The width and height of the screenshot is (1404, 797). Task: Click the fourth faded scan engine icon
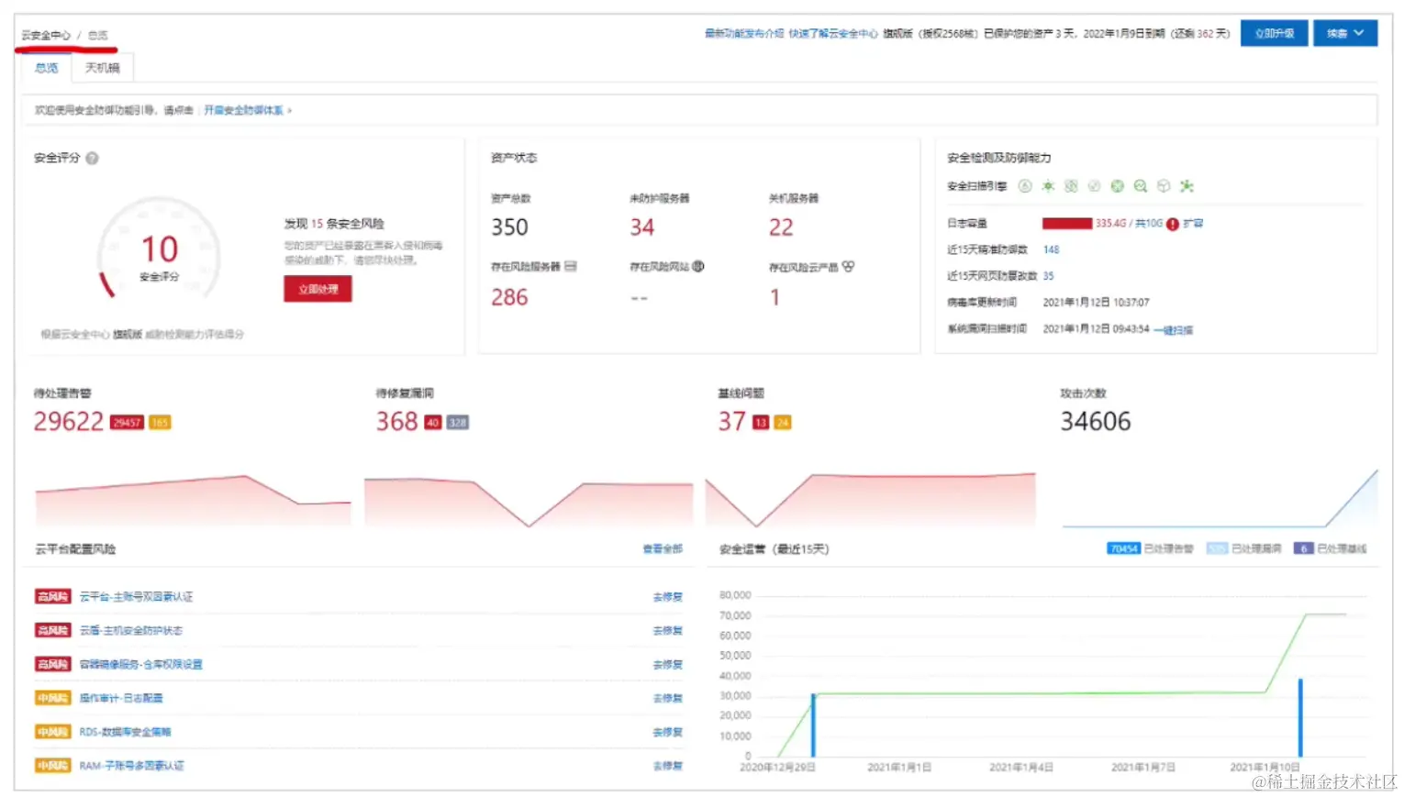1094,186
